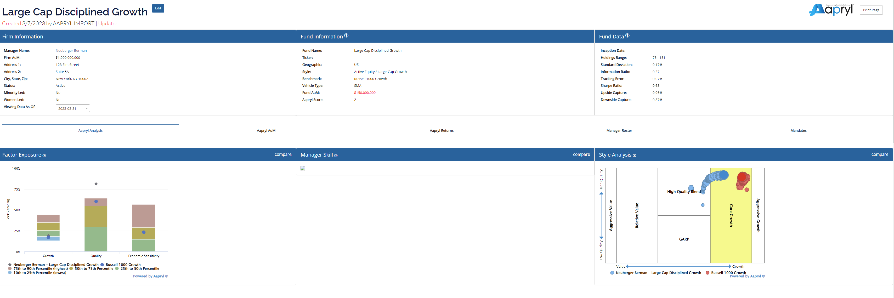Image resolution: width=894 pixels, height=298 pixels.
Task: Click the address value 123 Elm Street
Action: point(67,65)
